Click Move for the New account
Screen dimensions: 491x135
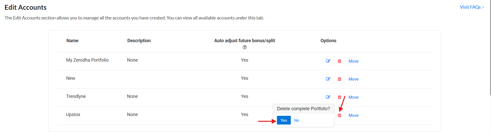[x=353, y=79]
